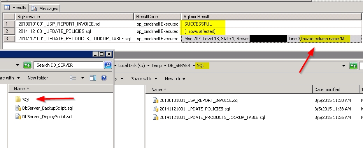The width and height of the screenshot is (363, 148).
Task: Click file icon of UPDATE_POLICIES.sql in SQL folder
Action: pos(155,108)
